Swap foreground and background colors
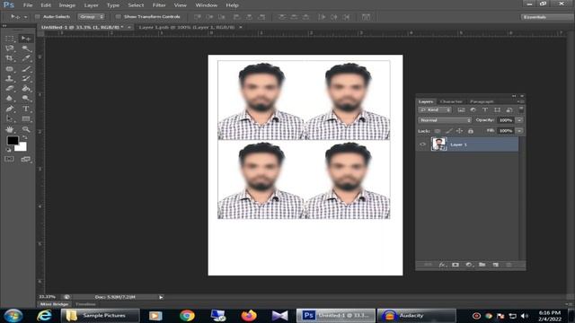 [25, 138]
